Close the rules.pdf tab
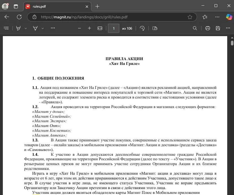Screen dimensions: 234x195 coord(87,6)
